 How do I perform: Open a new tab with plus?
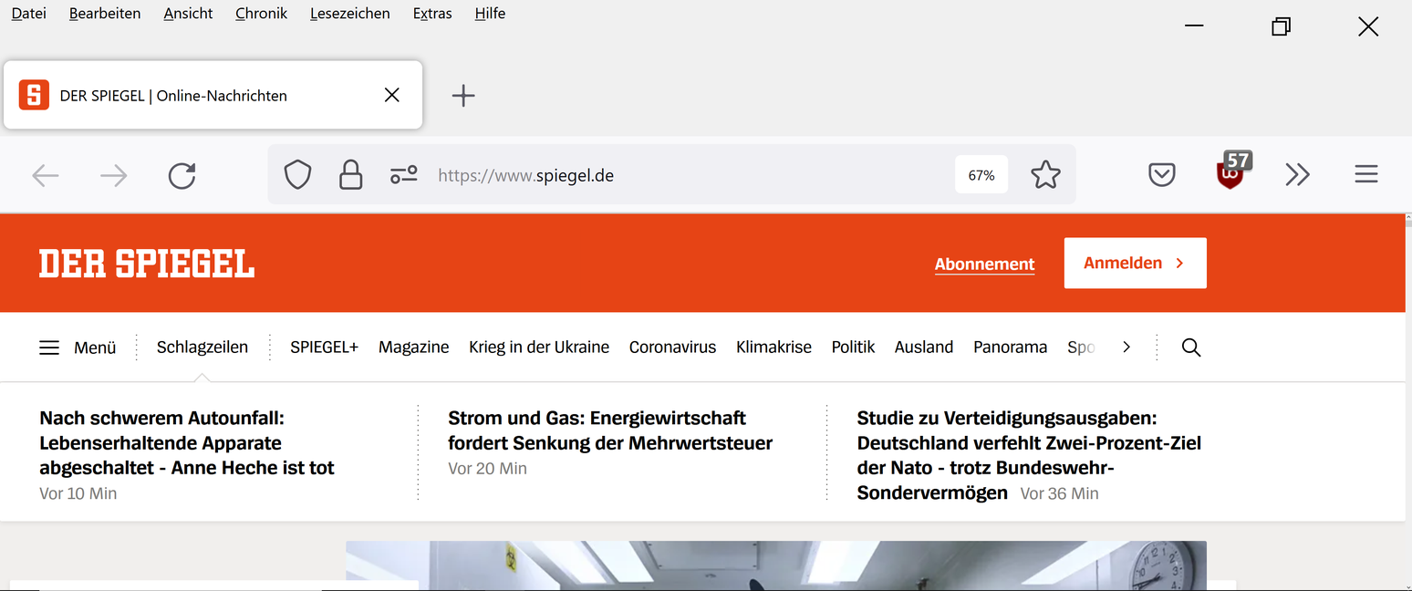pyautogui.click(x=463, y=96)
